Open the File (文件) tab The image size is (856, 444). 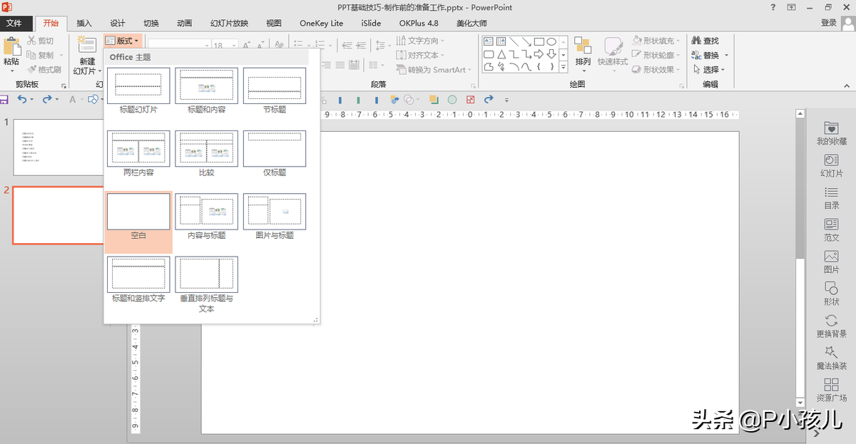pyautogui.click(x=14, y=23)
